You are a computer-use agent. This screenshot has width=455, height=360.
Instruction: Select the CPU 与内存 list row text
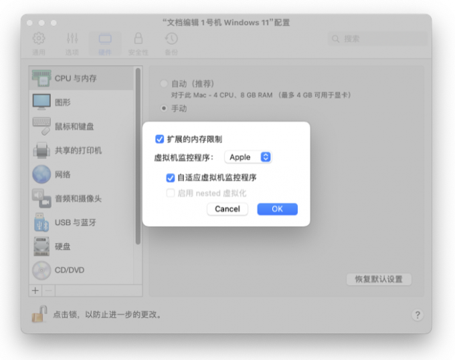coord(76,79)
